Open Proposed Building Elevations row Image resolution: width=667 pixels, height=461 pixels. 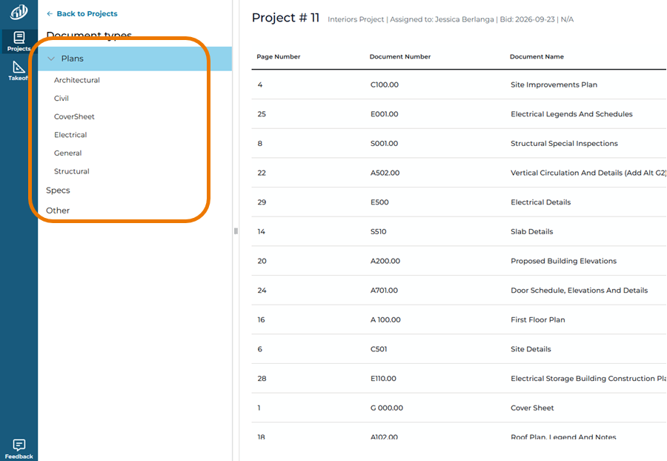pos(459,261)
